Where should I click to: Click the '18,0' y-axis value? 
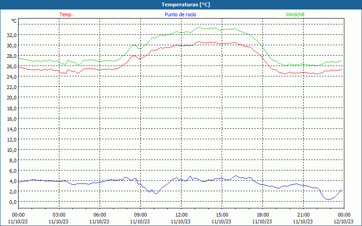click(x=13, y=108)
